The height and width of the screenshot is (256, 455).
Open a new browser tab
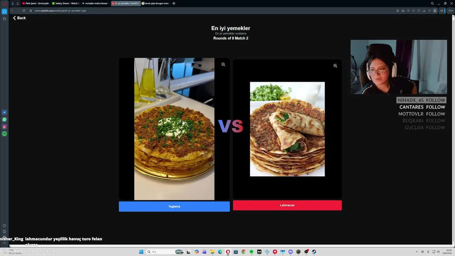point(174,3)
